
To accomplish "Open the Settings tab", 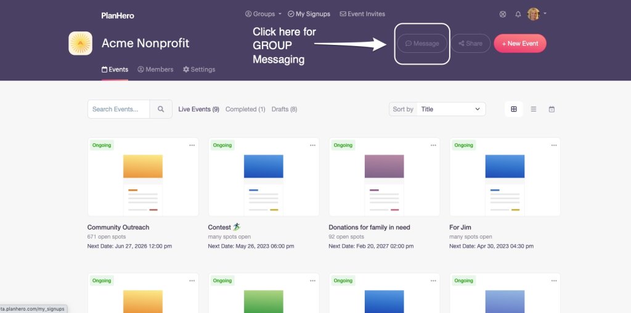I will click(x=199, y=69).
